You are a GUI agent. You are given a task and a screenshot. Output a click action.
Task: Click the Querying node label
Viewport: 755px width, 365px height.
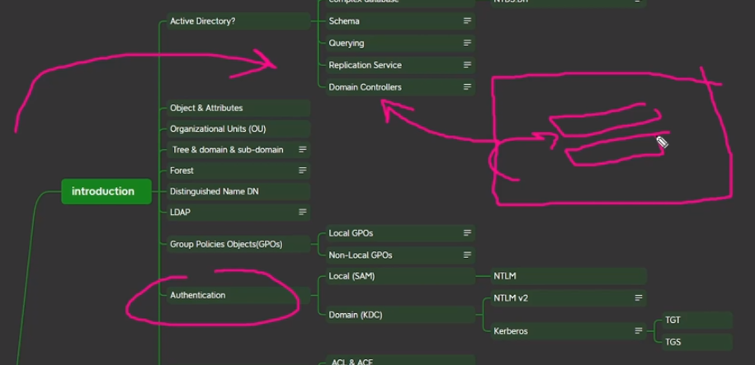click(347, 43)
